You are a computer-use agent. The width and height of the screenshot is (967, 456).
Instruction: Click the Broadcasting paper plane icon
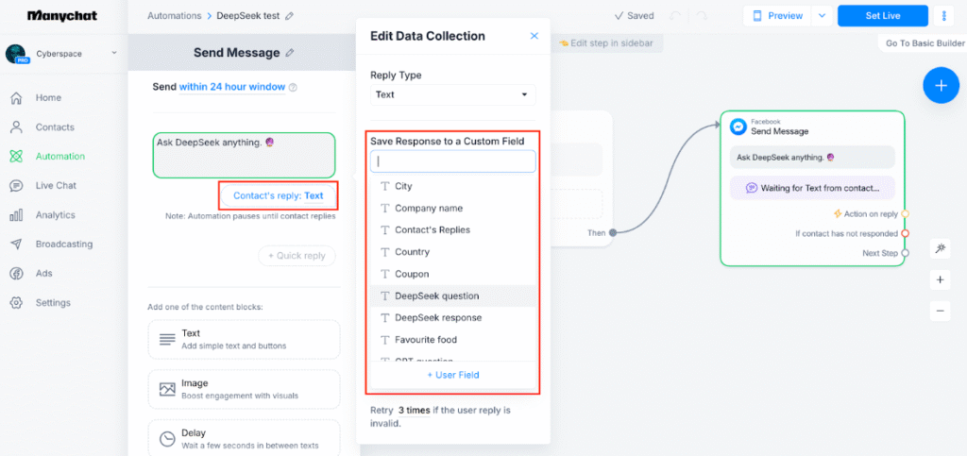click(16, 245)
